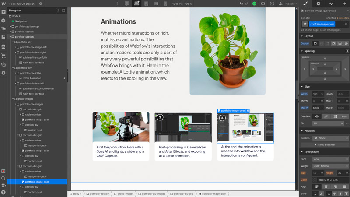Click the text color swatch
The height and width of the screenshot is (197, 350).
(x=315, y=180)
